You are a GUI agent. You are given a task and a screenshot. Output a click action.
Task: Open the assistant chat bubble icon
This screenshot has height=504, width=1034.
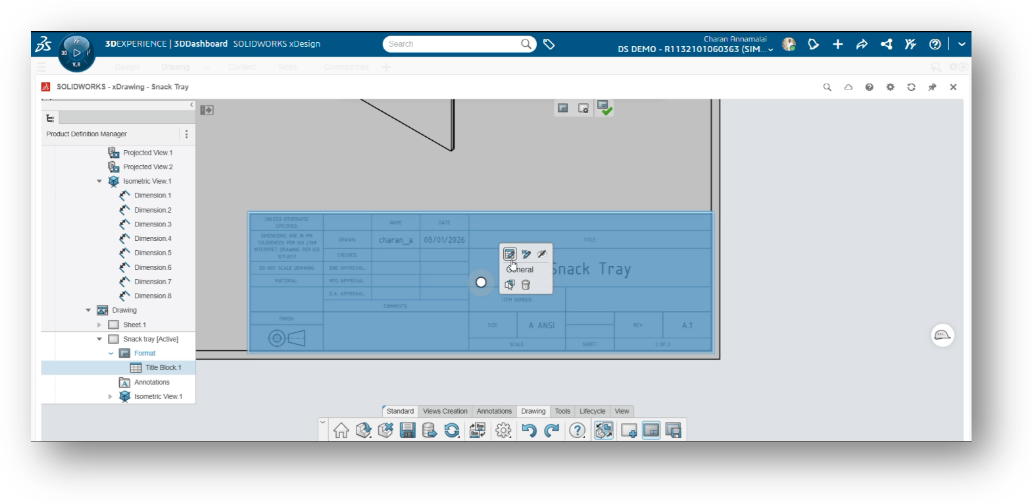(943, 336)
